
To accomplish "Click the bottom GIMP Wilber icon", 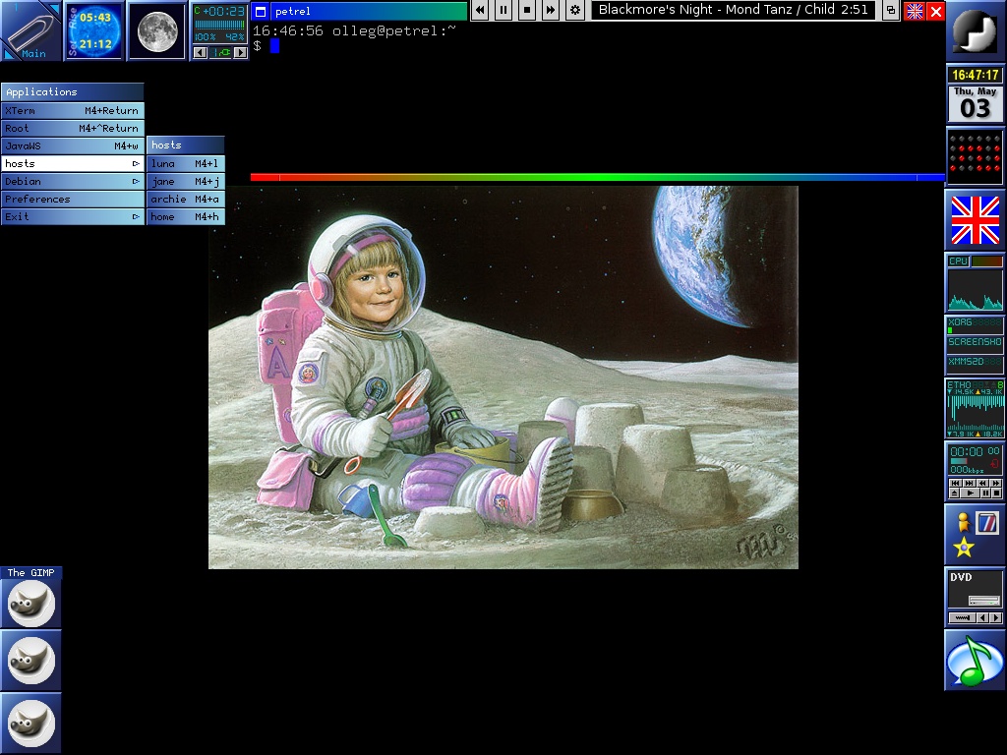I will coord(30,724).
